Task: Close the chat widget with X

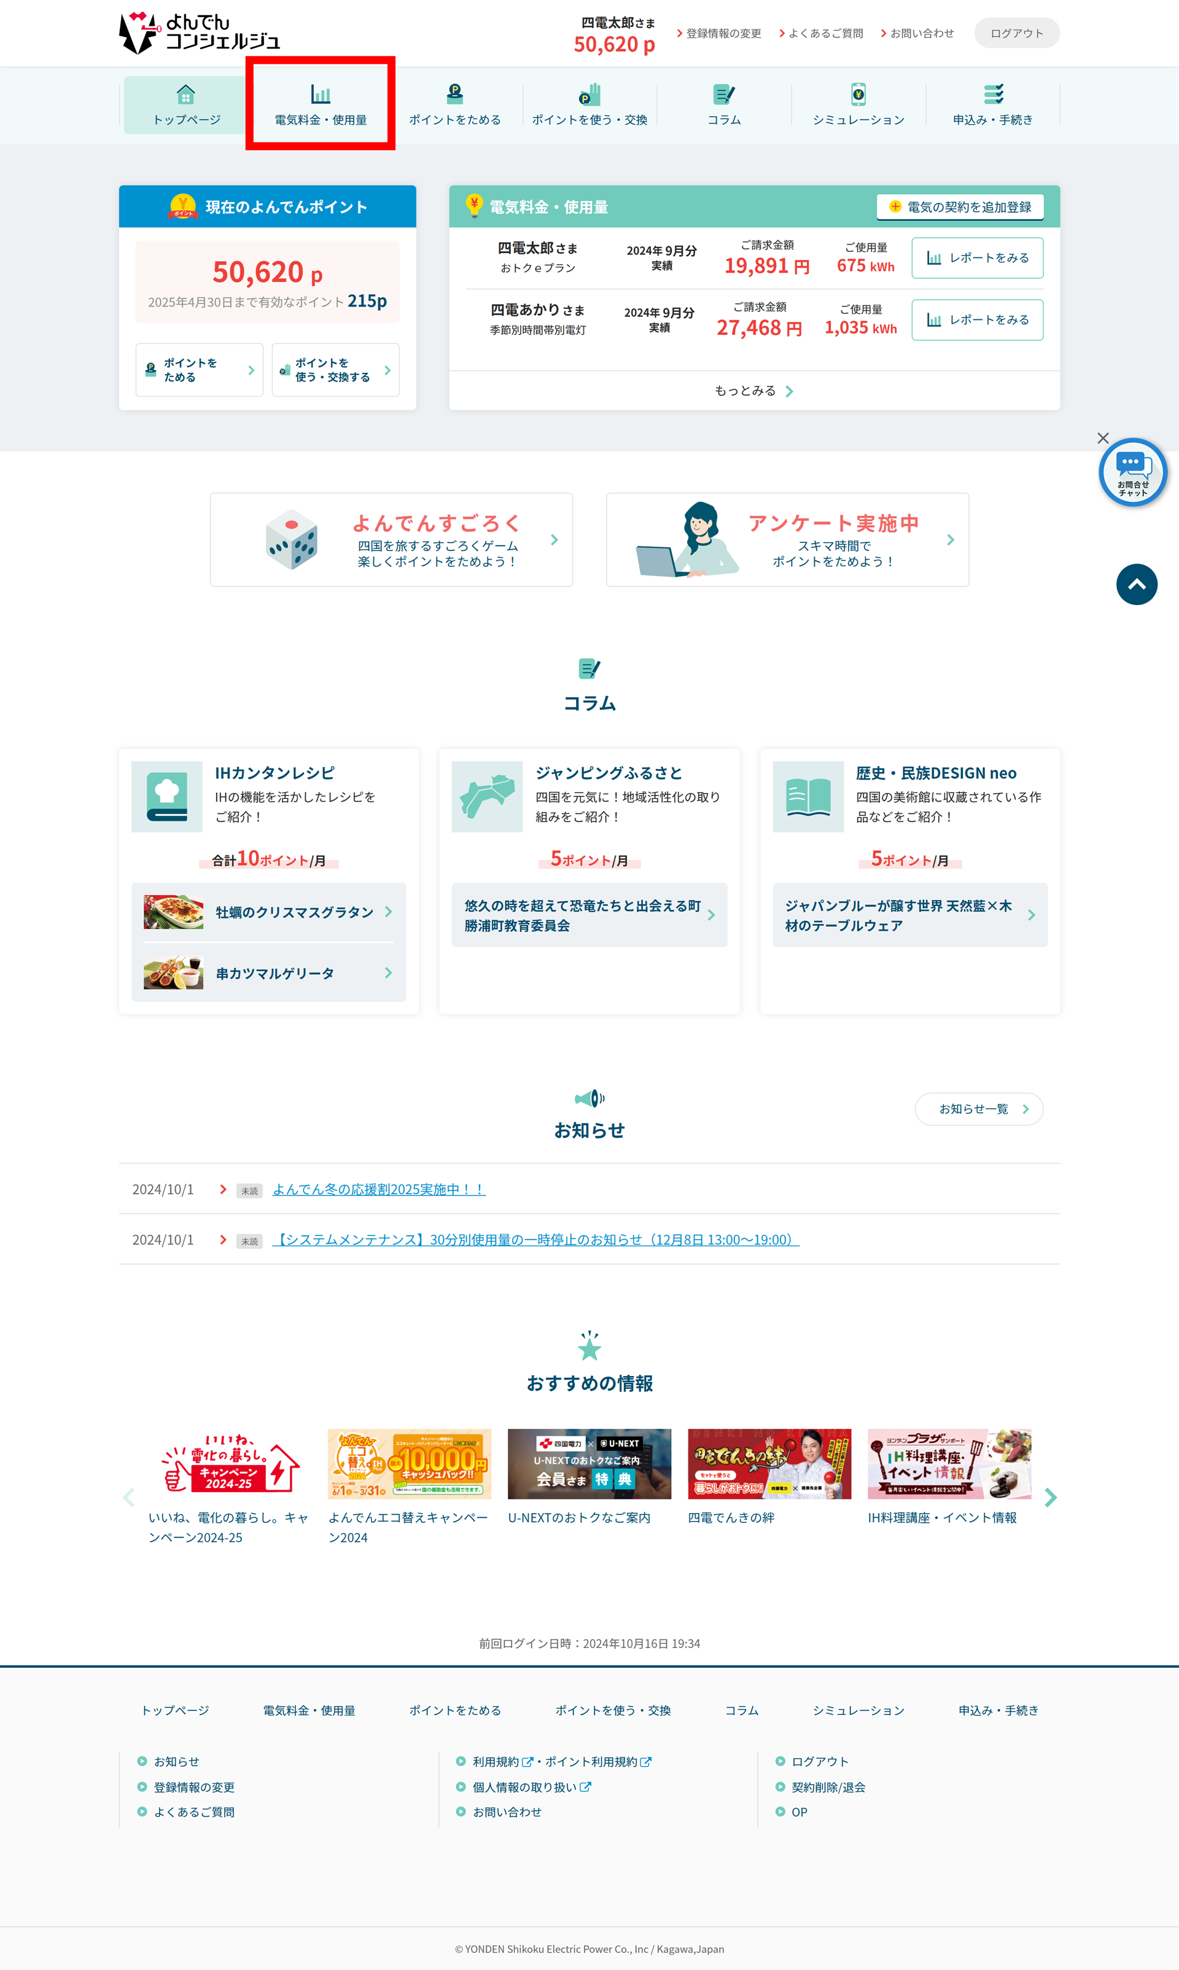Action: (1103, 438)
